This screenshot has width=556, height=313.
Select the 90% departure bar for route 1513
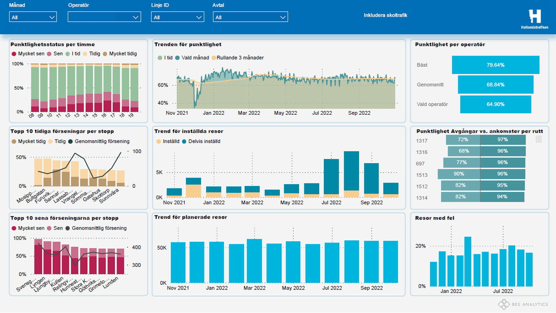(x=459, y=174)
